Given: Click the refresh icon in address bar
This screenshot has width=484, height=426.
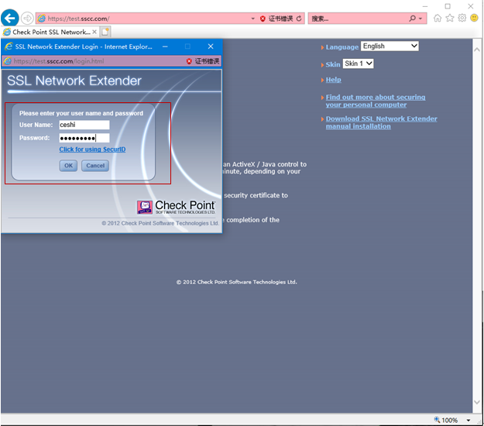Looking at the screenshot, I should pyautogui.click(x=299, y=19).
